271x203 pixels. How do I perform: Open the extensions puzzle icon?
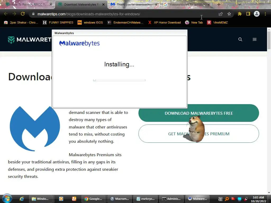pyautogui.click(x=240, y=14)
